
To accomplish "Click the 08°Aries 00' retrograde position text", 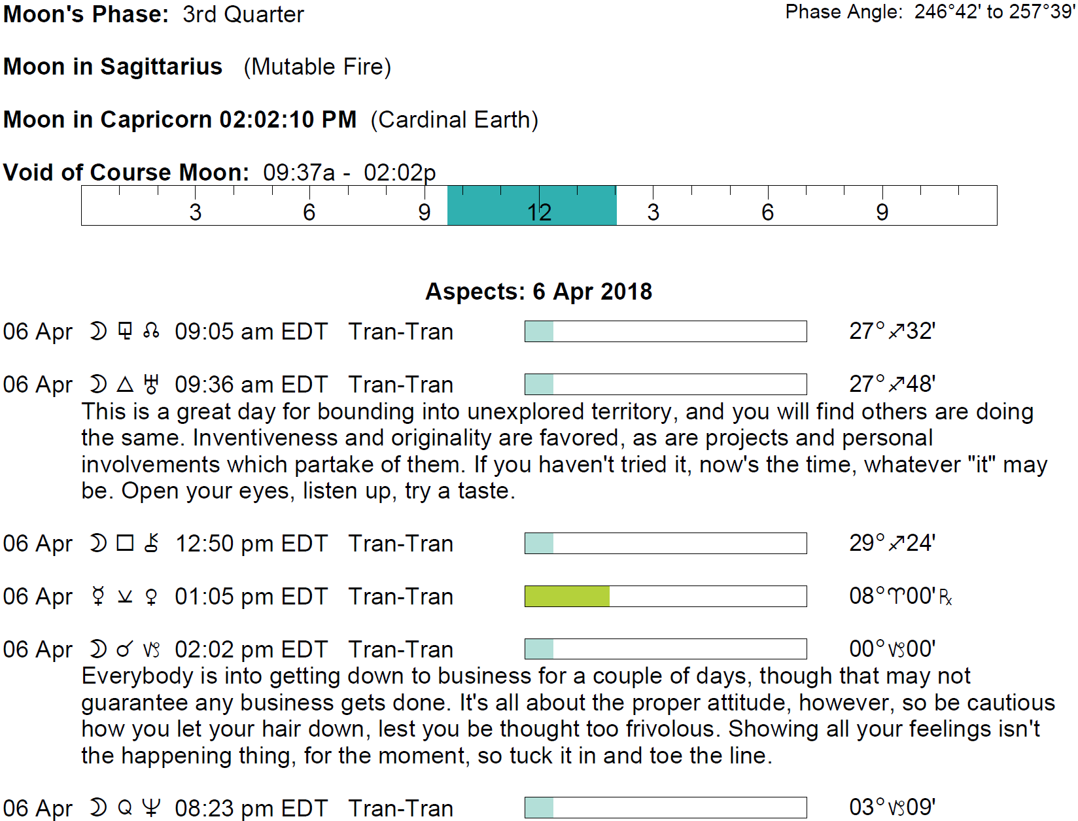I will [x=900, y=597].
